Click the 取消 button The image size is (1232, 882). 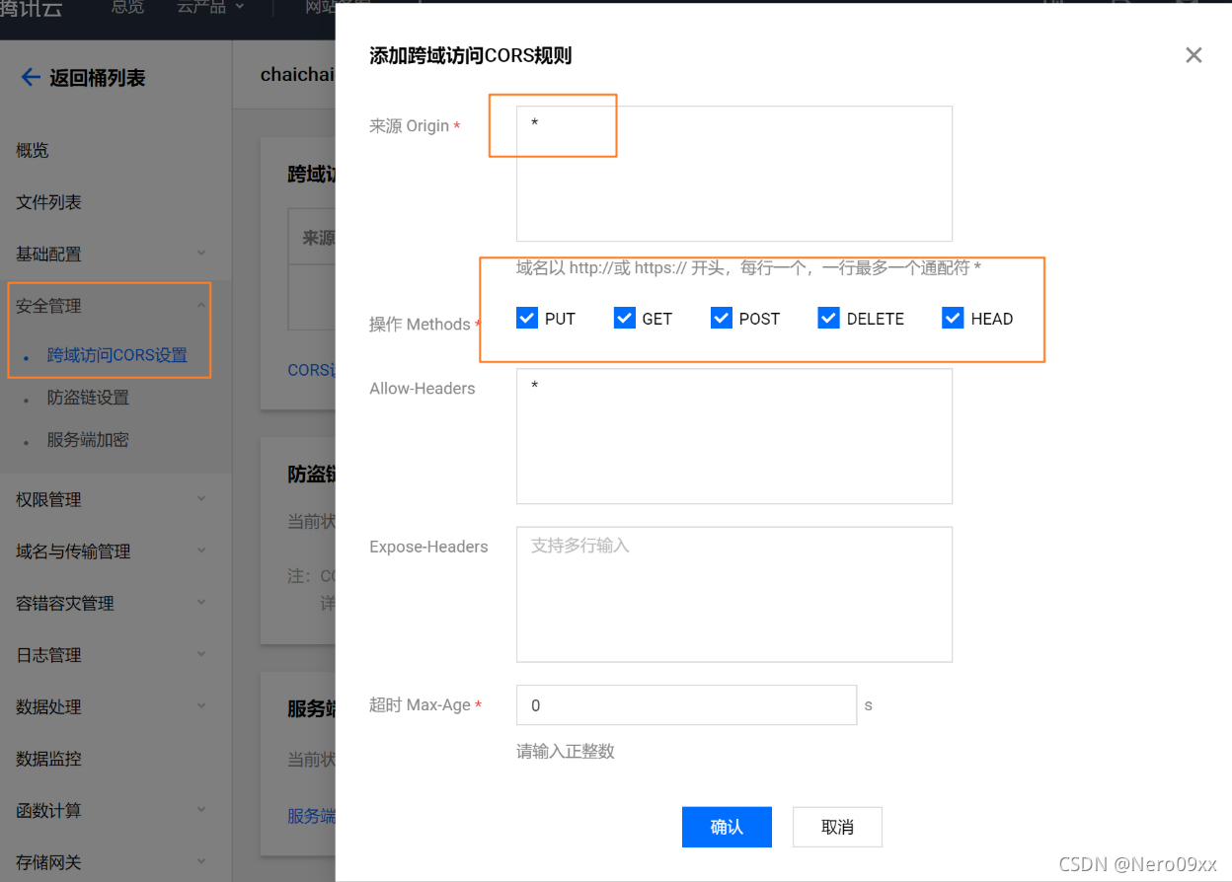[x=837, y=827]
